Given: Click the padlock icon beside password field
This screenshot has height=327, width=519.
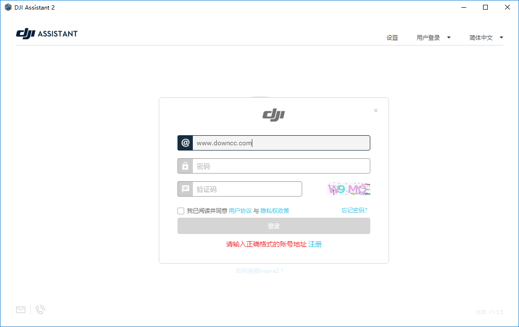Looking at the screenshot, I should click(185, 165).
